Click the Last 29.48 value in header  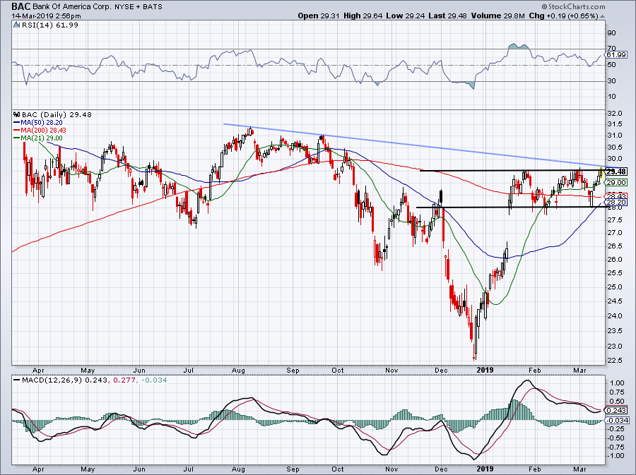(x=447, y=16)
